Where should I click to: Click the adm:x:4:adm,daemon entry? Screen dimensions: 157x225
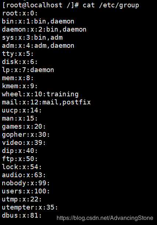[38, 46]
